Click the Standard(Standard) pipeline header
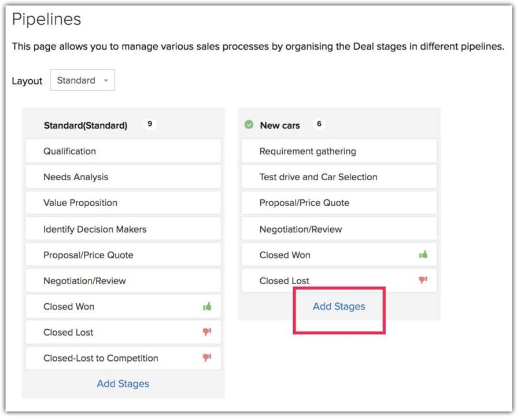 pos(86,125)
